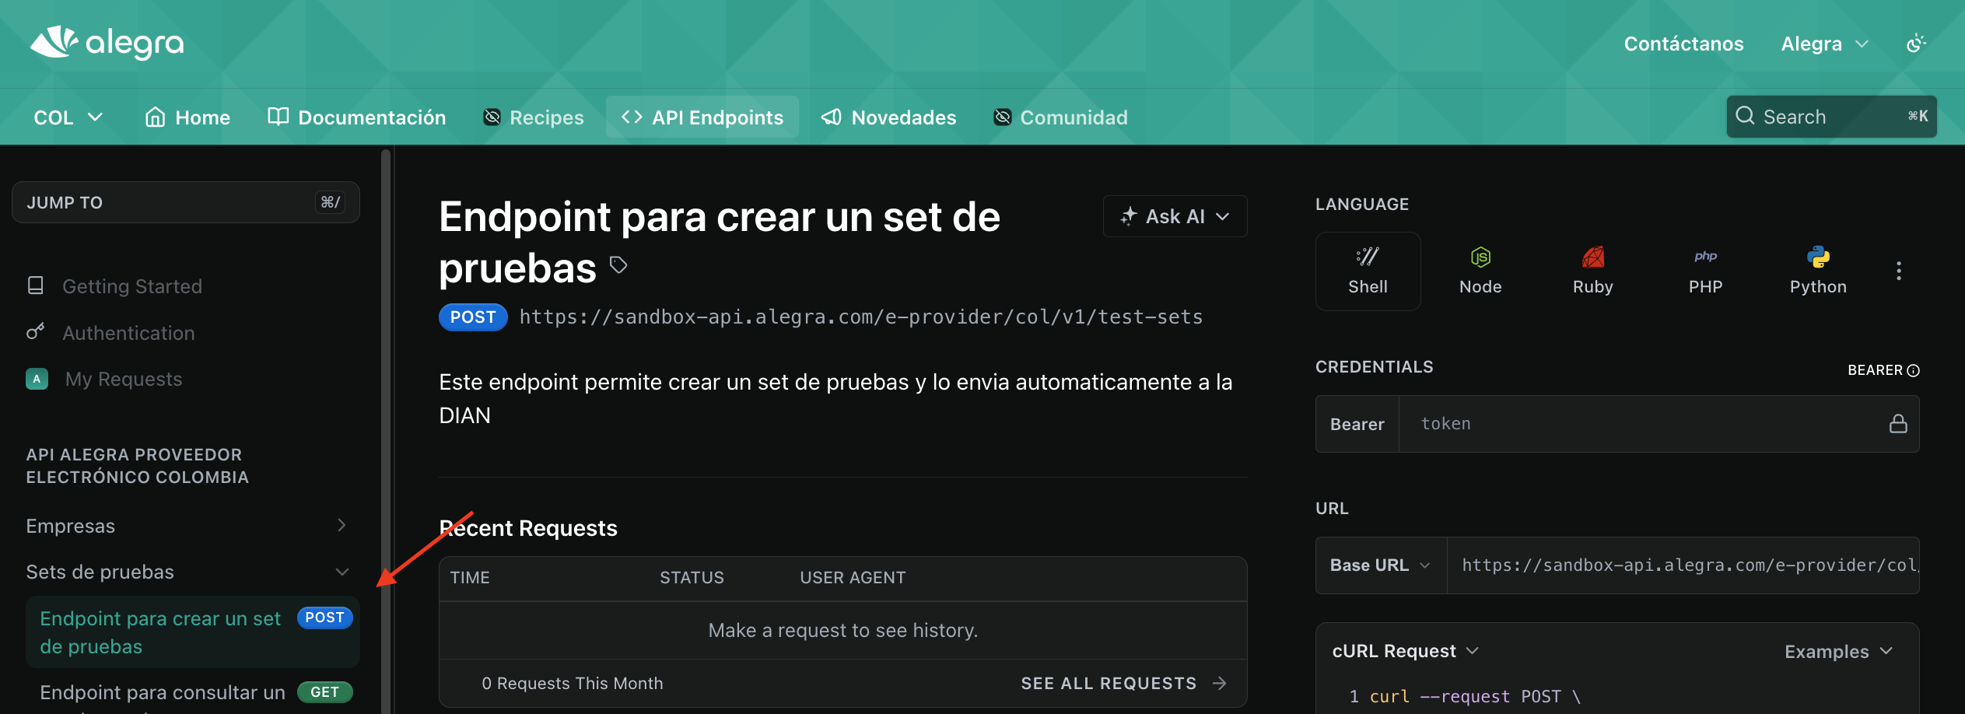Open the Examples dropdown
This screenshot has height=714, width=1965.
pyautogui.click(x=1838, y=651)
